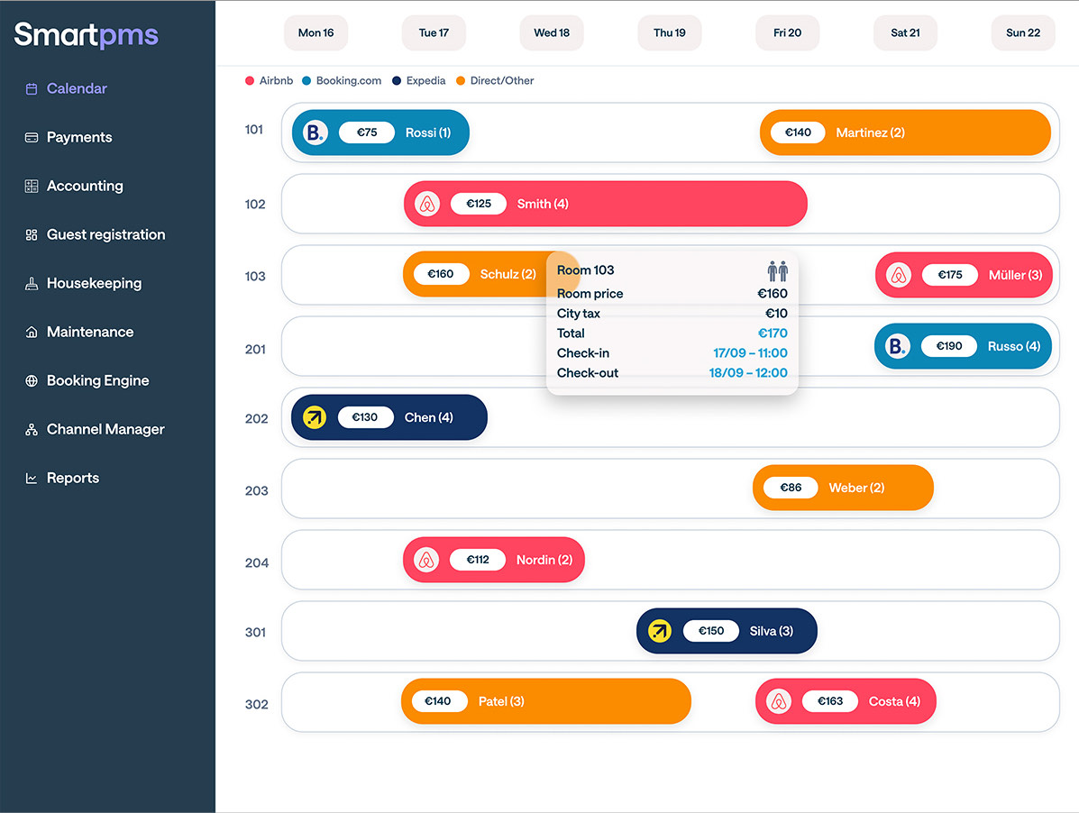This screenshot has width=1079, height=813.
Task: Select the Sat 21 day header
Action: (905, 32)
